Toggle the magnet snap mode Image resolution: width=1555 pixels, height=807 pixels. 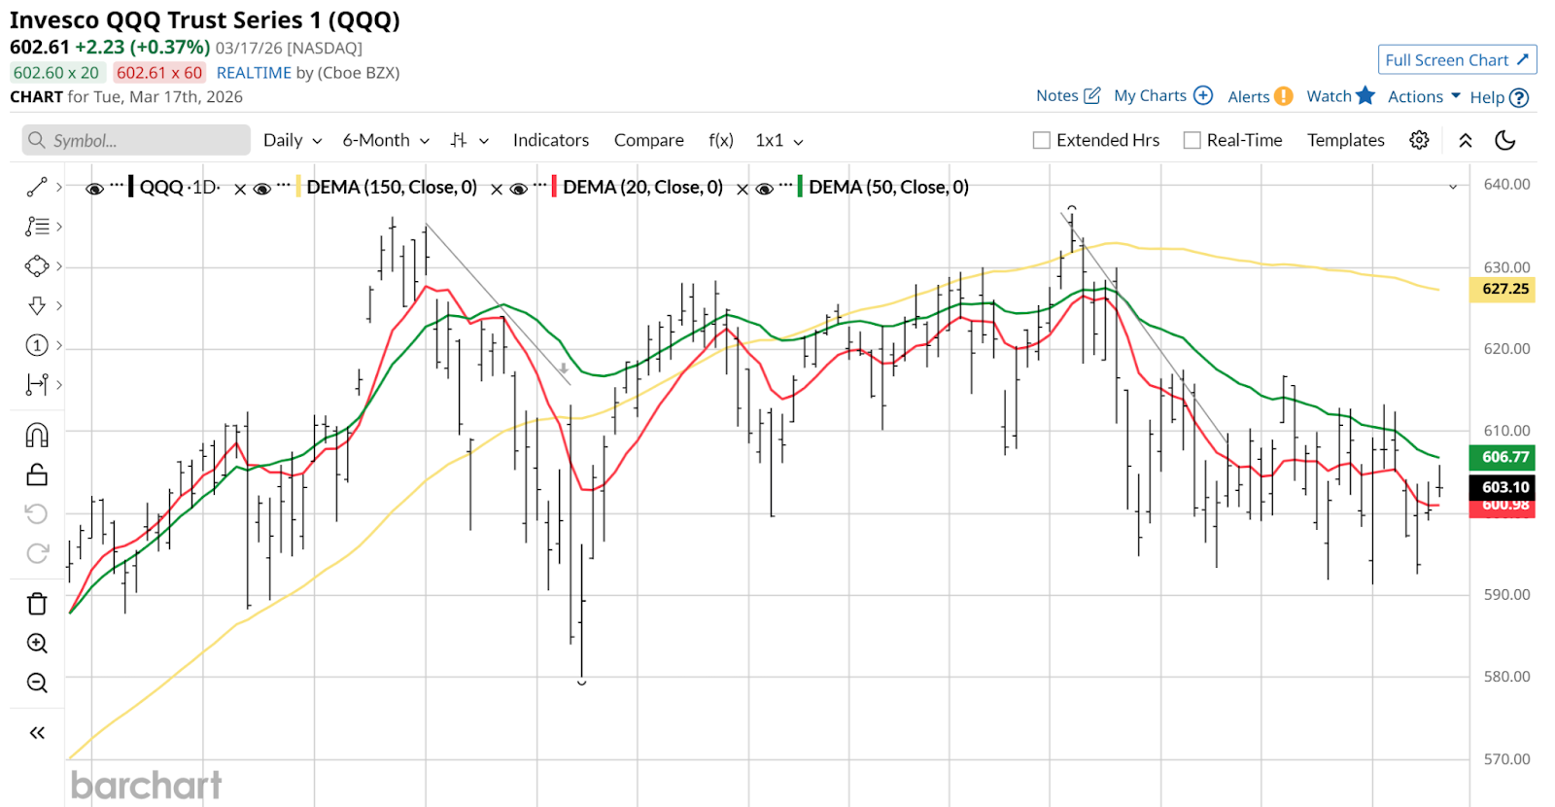point(37,434)
